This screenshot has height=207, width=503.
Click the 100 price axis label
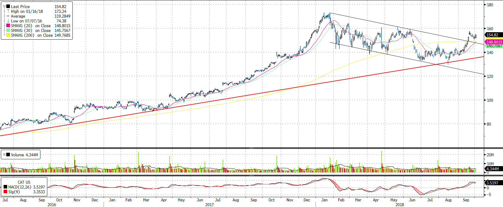click(490, 100)
